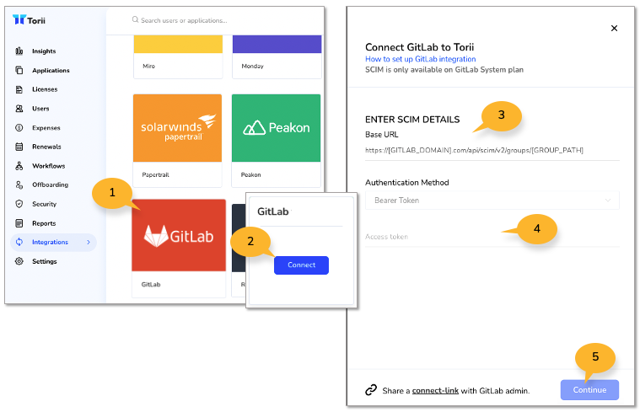Screen dimensions: 640x412
Task: Click the 'ENTER SCIM DETAILS' heading
Action: [412, 120]
